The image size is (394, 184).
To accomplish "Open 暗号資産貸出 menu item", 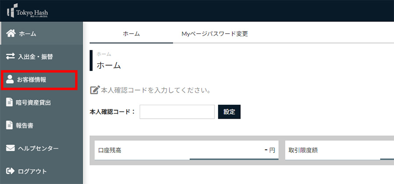I will [42, 103].
